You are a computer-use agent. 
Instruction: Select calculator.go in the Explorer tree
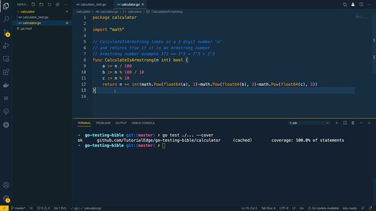pyautogui.click(x=32, y=23)
